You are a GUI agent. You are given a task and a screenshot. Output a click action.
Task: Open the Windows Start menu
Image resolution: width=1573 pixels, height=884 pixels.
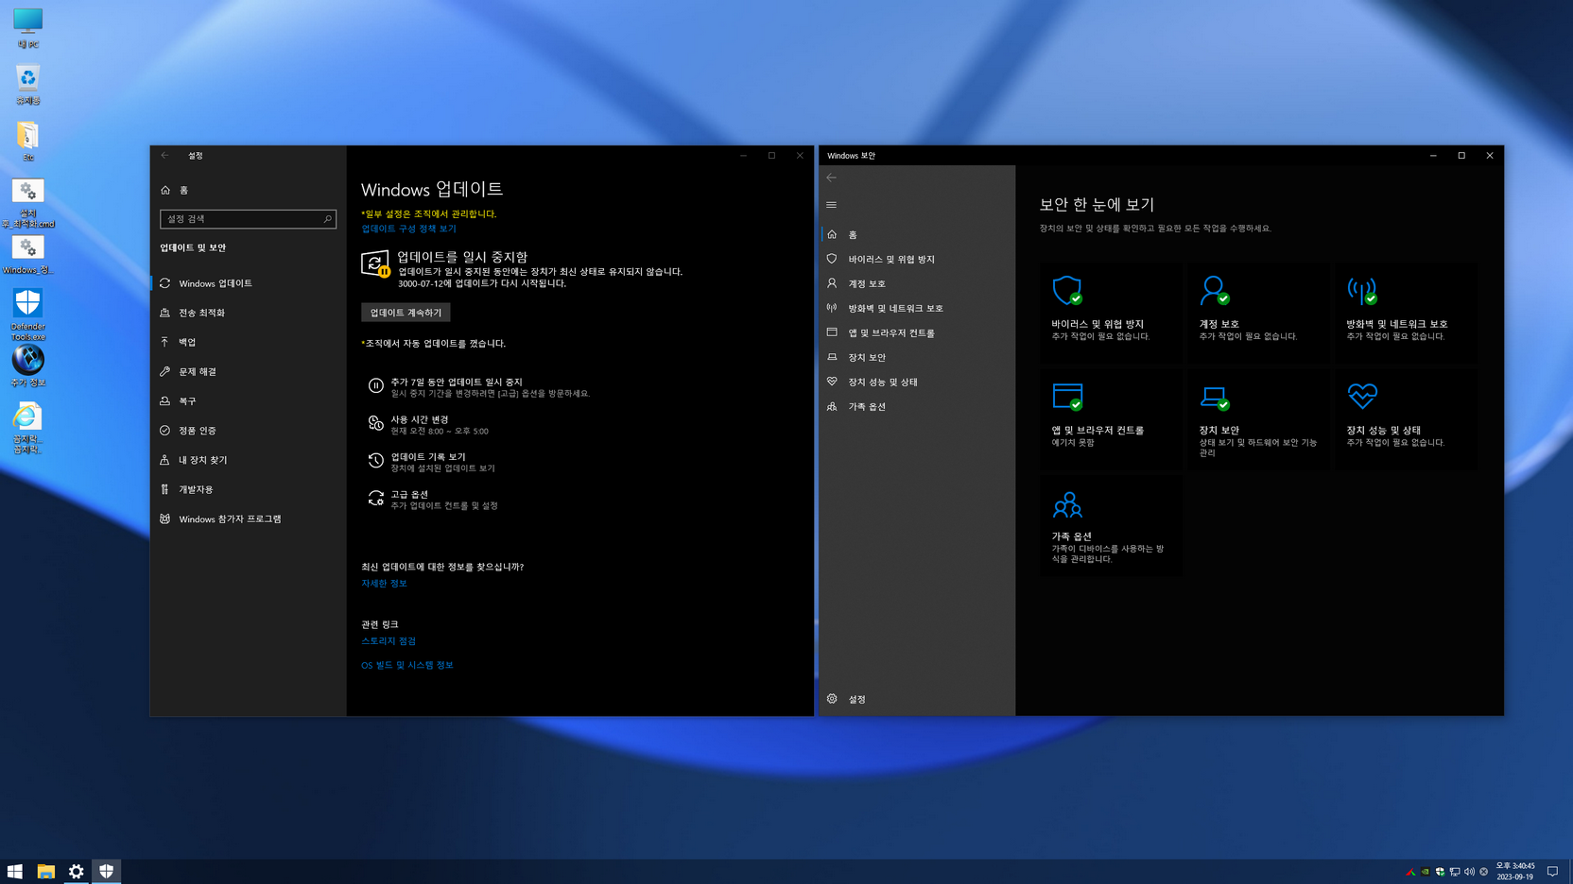point(15,872)
